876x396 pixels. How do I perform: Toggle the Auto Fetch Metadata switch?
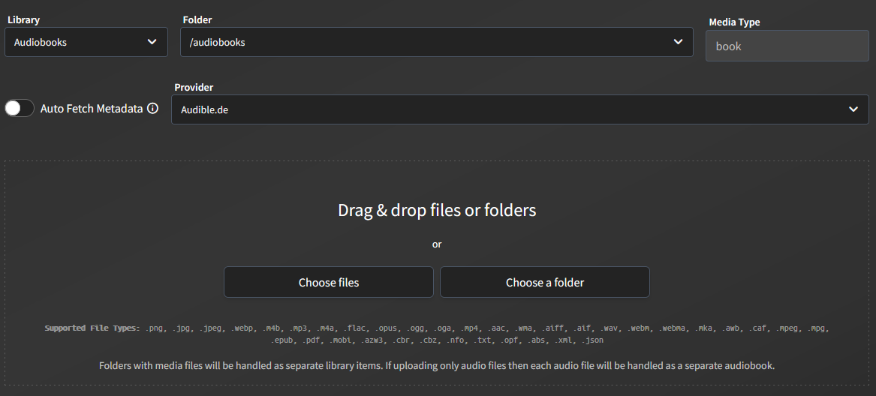coord(20,108)
